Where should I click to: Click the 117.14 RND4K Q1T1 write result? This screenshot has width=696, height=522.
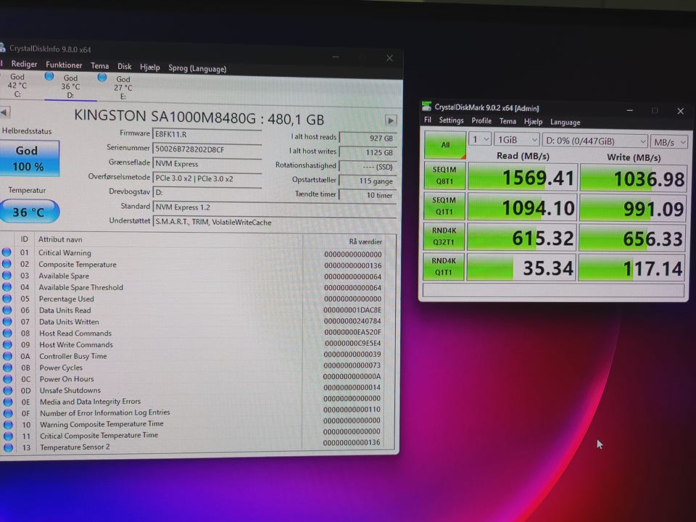tap(631, 268)
